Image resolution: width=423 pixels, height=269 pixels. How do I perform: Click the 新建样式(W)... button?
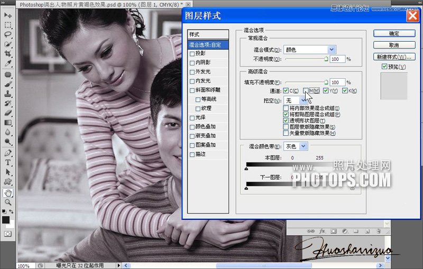tap(394, 57)
